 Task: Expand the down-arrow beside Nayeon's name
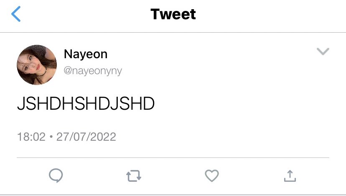323,52
